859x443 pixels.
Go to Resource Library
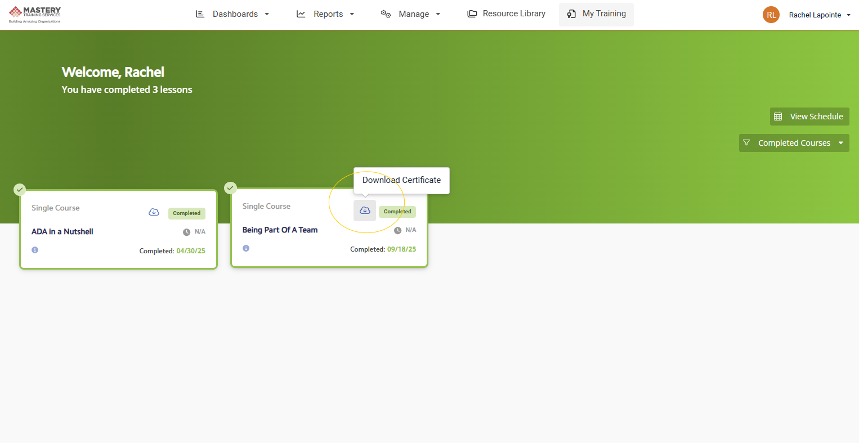(506, 14)
